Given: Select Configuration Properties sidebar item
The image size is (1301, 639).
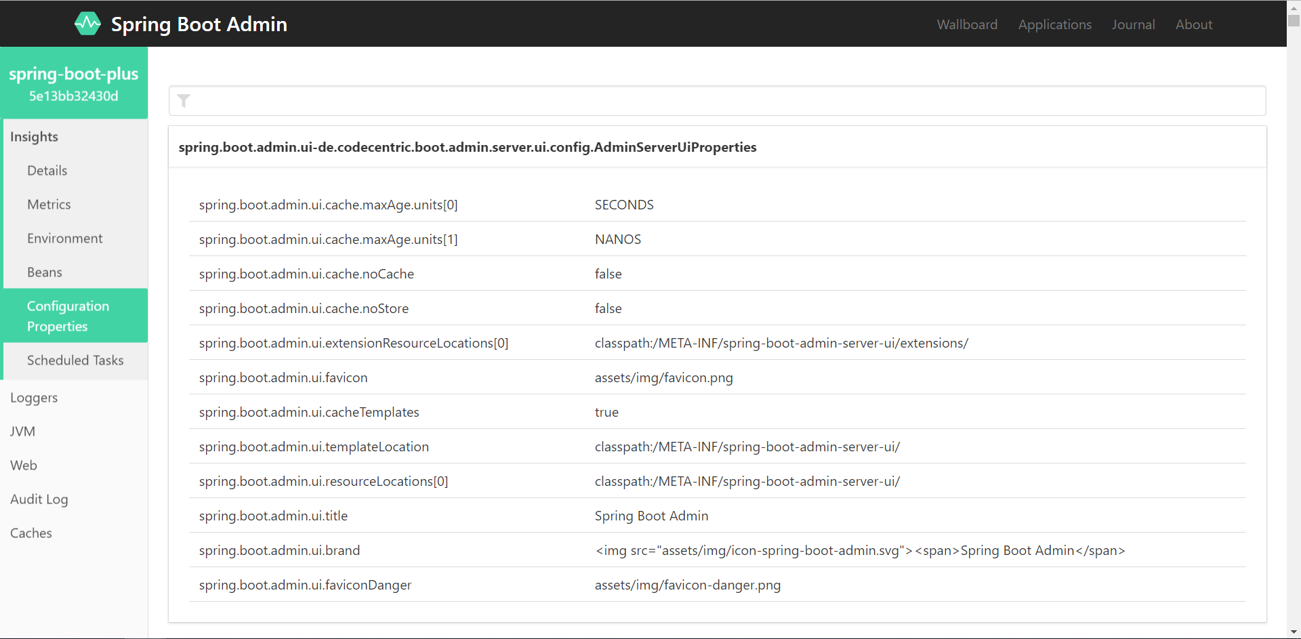Looking at the screenshot, I should point(68,316).
